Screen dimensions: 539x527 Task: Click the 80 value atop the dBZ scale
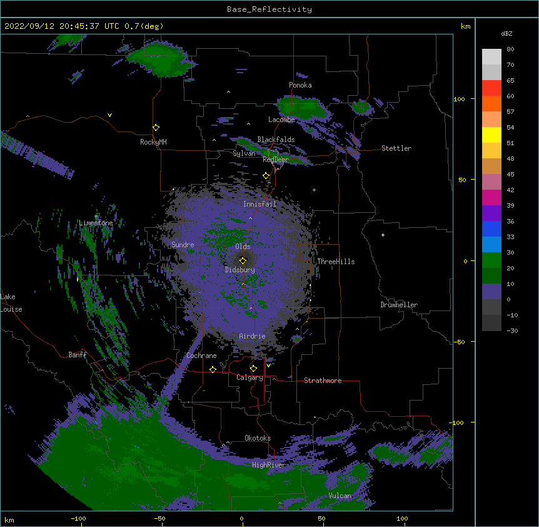click(510, 49)
